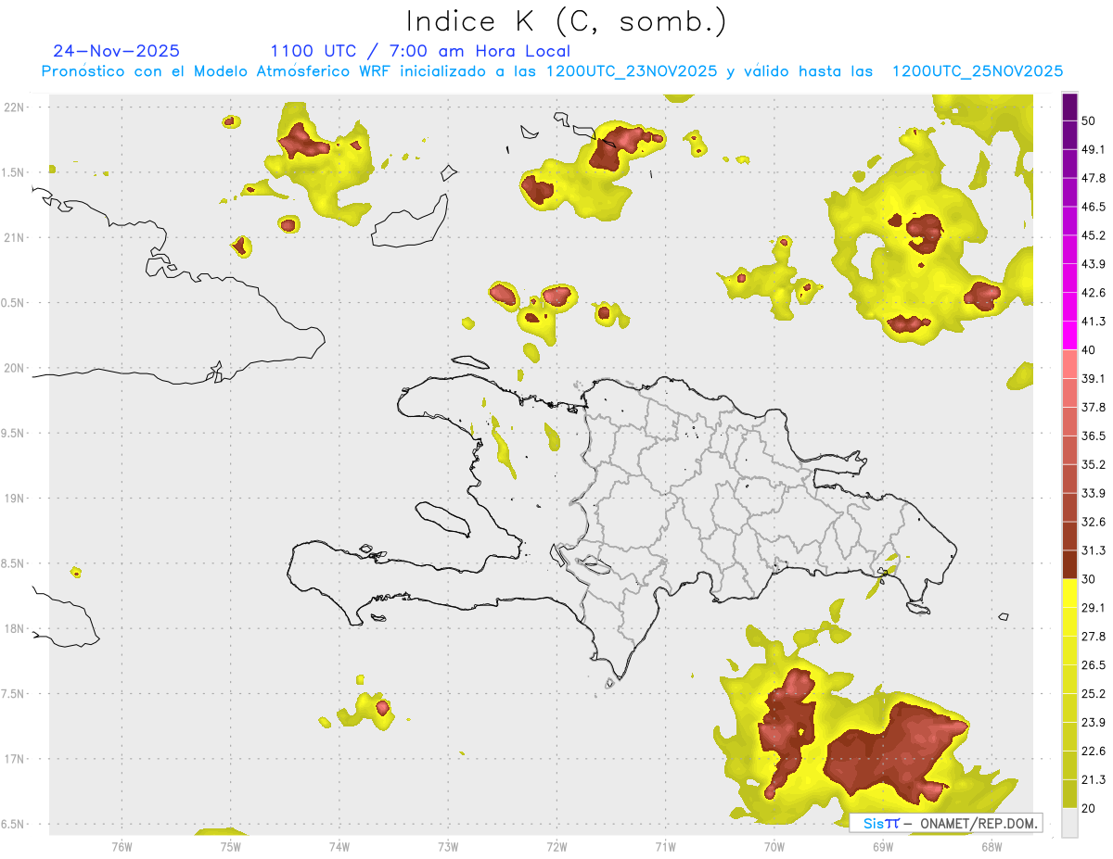1113x859 pixels.
Task: Click the '45.2' color scale value
Action: click(1094, 235)
